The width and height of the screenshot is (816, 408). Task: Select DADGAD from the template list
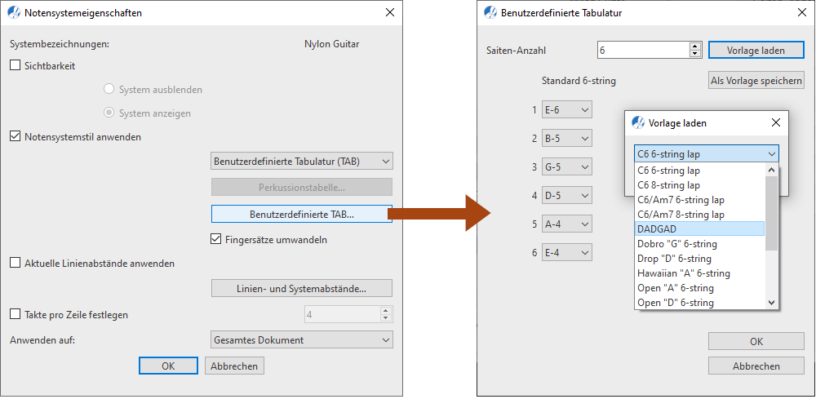pos(699,229)
